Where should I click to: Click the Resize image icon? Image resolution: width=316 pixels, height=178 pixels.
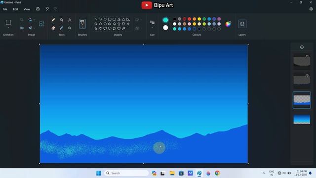[x=22, y=28]
